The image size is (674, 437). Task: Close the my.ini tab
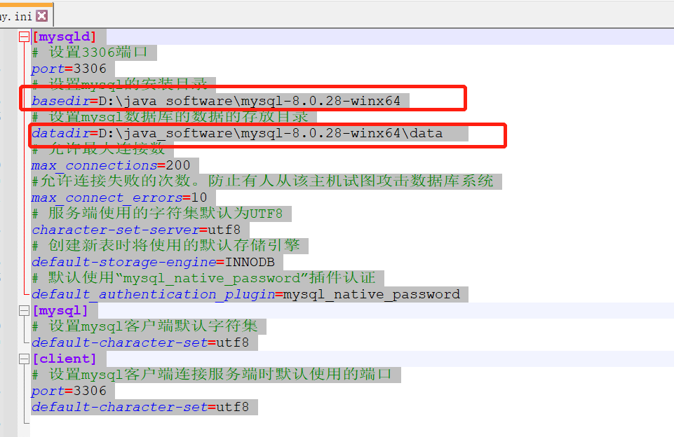coord(41,16)
